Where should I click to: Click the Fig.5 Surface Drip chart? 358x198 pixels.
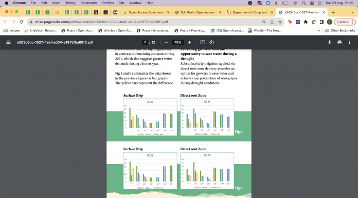click(150, 117)
